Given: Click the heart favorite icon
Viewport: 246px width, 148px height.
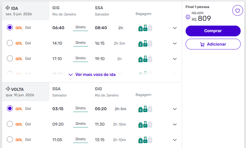Looking at the screenshot, I should (x=237, y=11).
